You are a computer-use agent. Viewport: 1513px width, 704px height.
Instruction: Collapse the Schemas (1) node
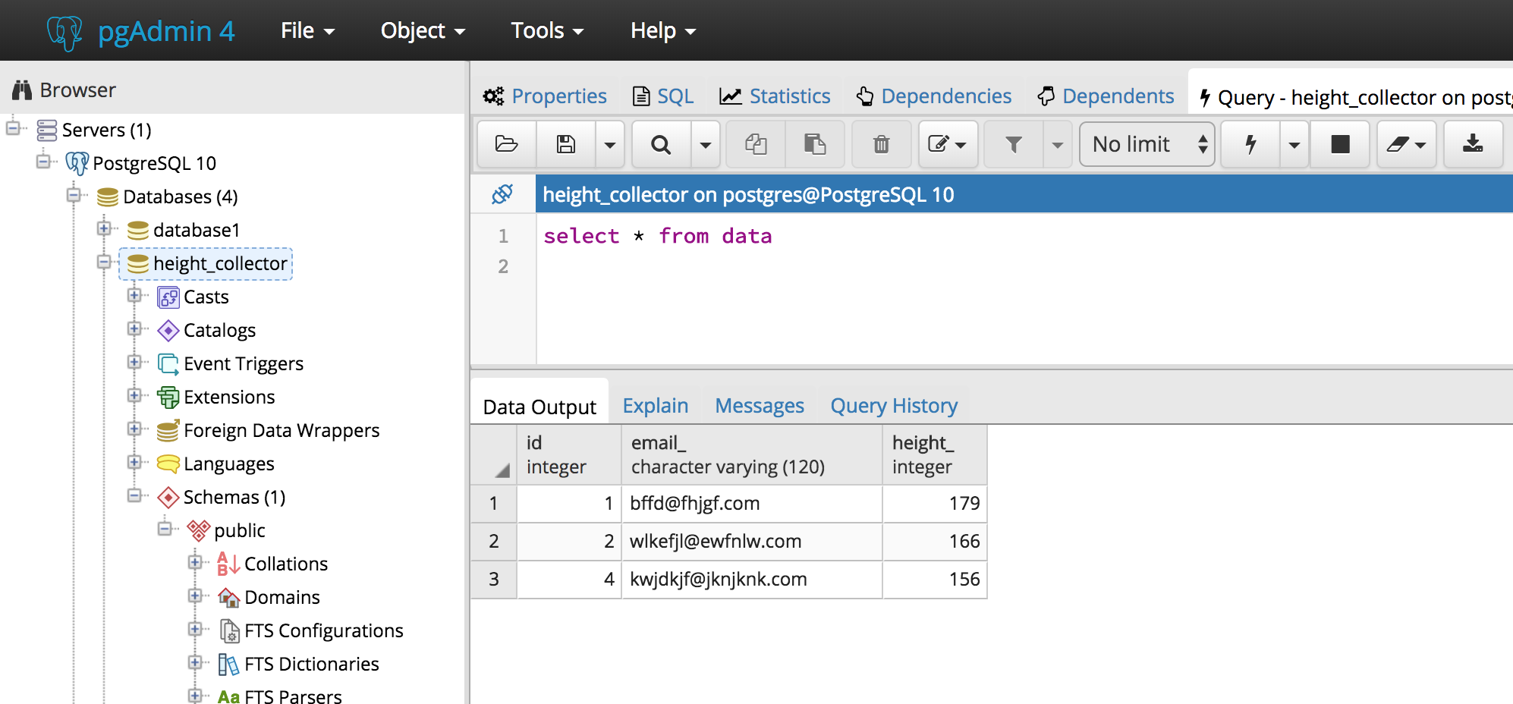coord(134,496)
